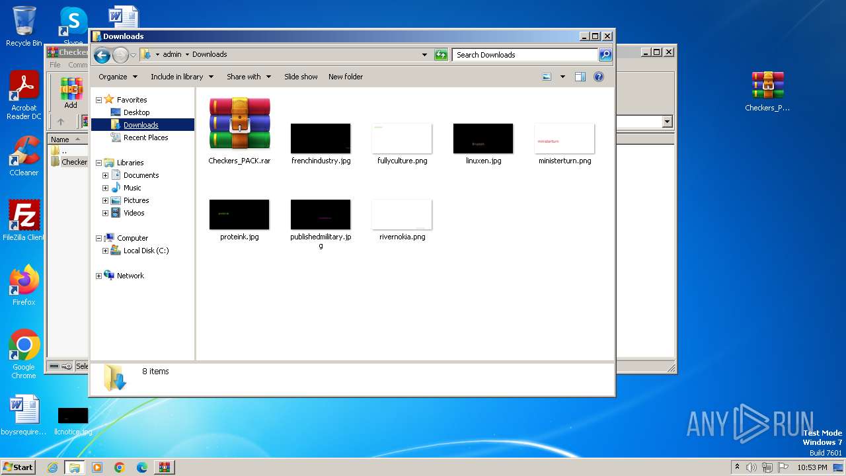This screenshot has height=476, width=846.
Task: Open address bar history dropdown
Action: pos(424,55)
